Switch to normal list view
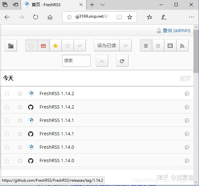Image resolution: width=199 pixels, height=186 pixels. (146, 45)
